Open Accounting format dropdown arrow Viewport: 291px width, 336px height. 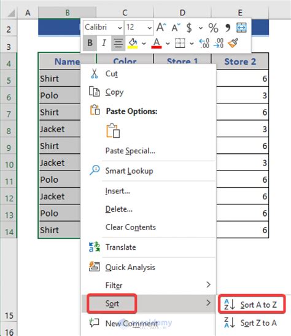tap(201, 28)
